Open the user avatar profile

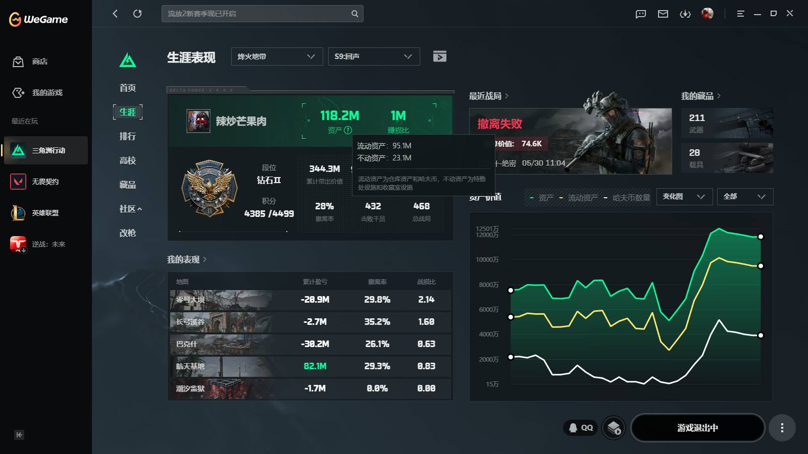[x=708, y=14]
